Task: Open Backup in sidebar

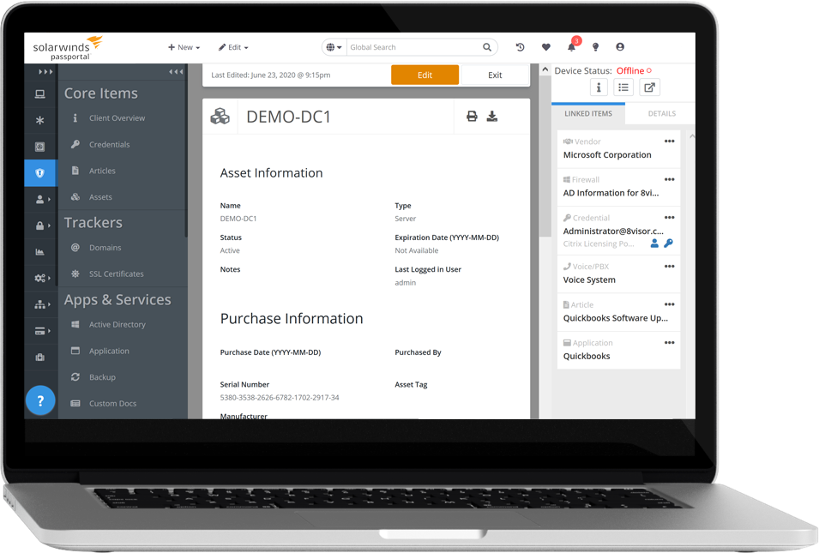Action: [x=102, y=377]
